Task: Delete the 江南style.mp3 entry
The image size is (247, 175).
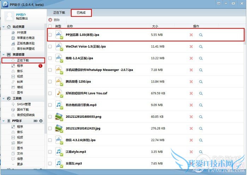Action: pyautogui.click(x=191, y=152)
